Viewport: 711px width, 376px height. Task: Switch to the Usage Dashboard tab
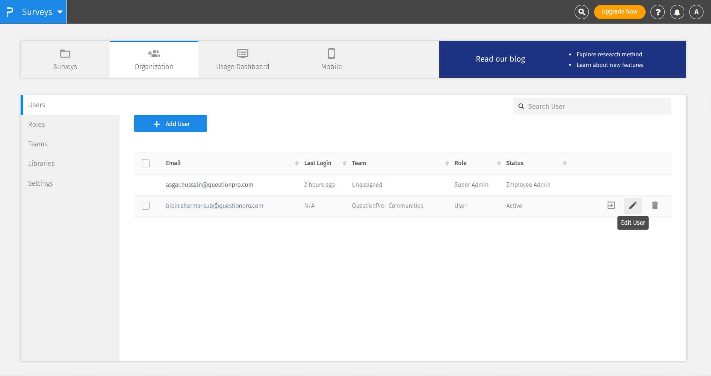[242, 59]
